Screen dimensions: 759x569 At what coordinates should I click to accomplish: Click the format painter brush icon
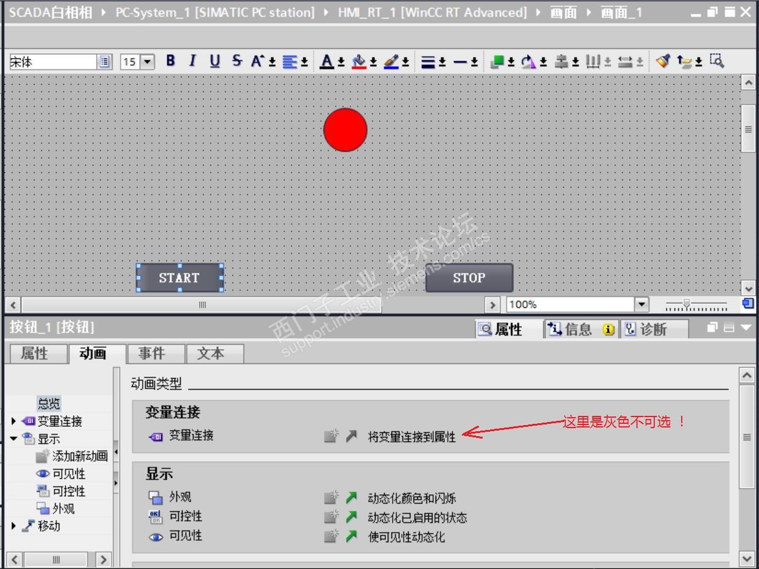662,61
